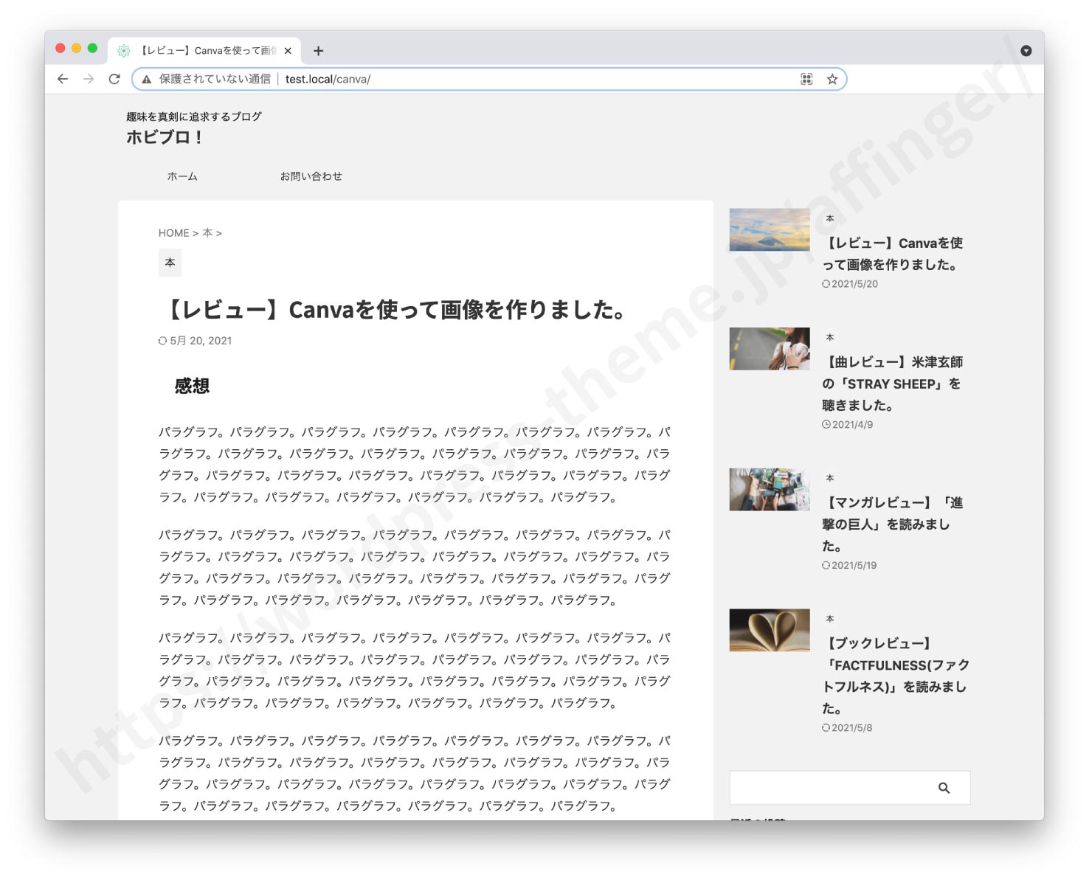This screenshot has width=1089, height=880.
Task: Click the 2021/4/9 sidebar date
Action: [x=852, y=425]
